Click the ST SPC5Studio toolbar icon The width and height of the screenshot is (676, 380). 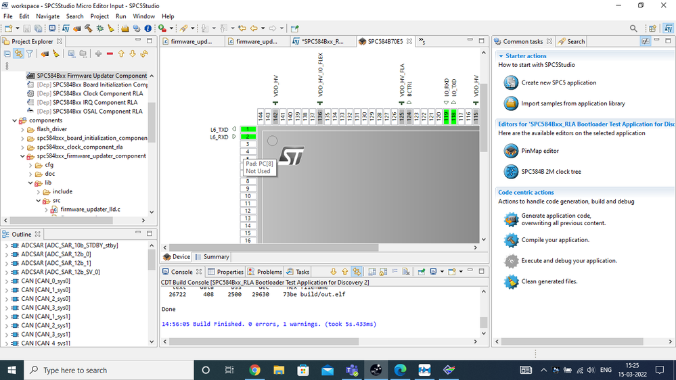coord(66,28)
